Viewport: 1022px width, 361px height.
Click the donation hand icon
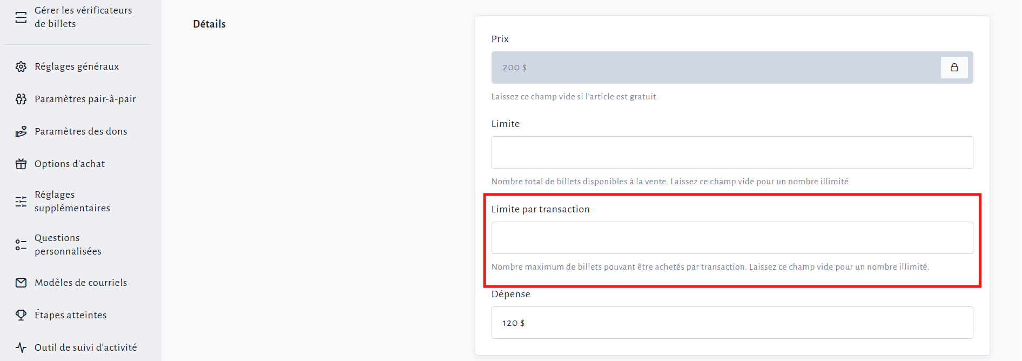[21, 131]
